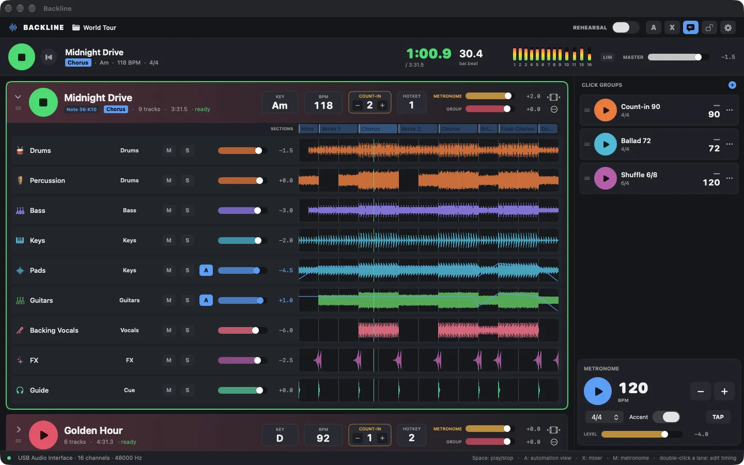Click the Keys track piano icon
744x465 pixels.
(x=20, y=241)
